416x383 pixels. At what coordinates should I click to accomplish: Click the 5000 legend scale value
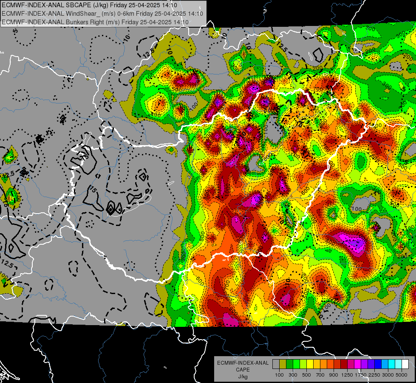click(402, 375)
